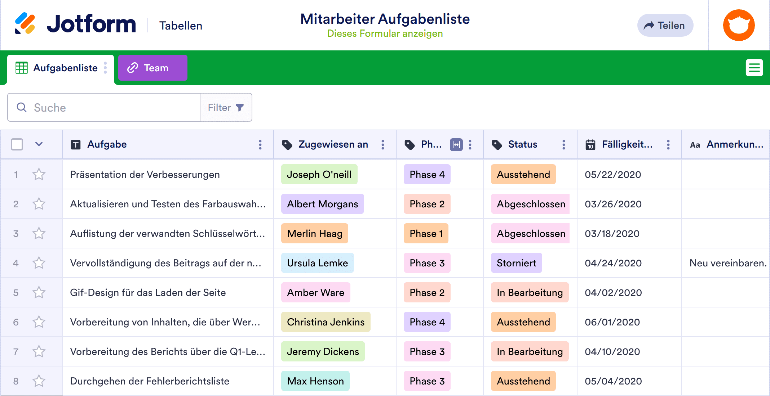Image resolution: width=770 pixels, height=396 pixels.
Task: Open Dieses Formular anzeigen link
Action: (x=385, y=33)
